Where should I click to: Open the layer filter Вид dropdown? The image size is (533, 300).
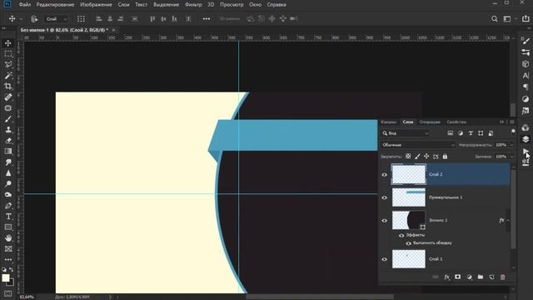(406, 133)
